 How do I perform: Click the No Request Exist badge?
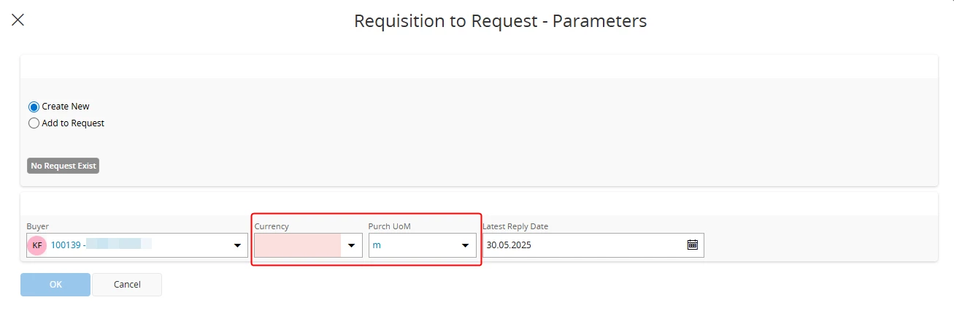click(63, 166)
